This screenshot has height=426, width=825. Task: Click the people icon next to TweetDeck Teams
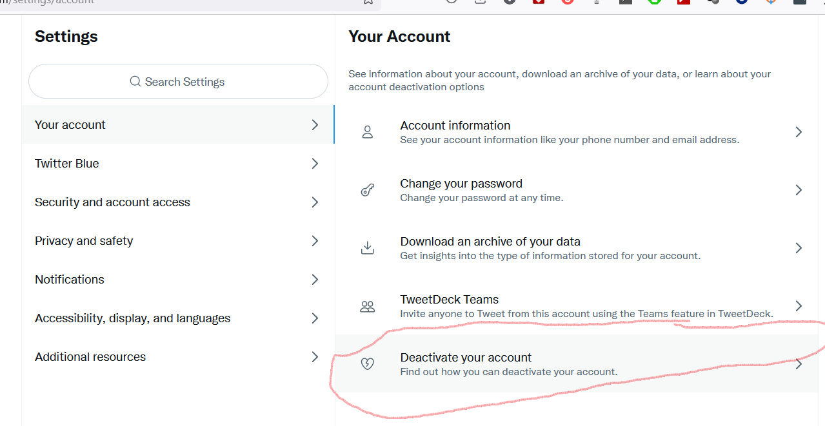coord(368,306)
